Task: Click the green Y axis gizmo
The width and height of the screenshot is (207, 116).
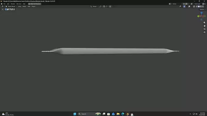Action: point(198,16)
